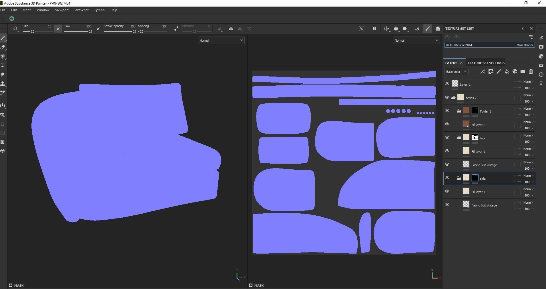Switch to painting mode brush icon
This screenshot has height=289, width=546.
click(x=427, y=29)
